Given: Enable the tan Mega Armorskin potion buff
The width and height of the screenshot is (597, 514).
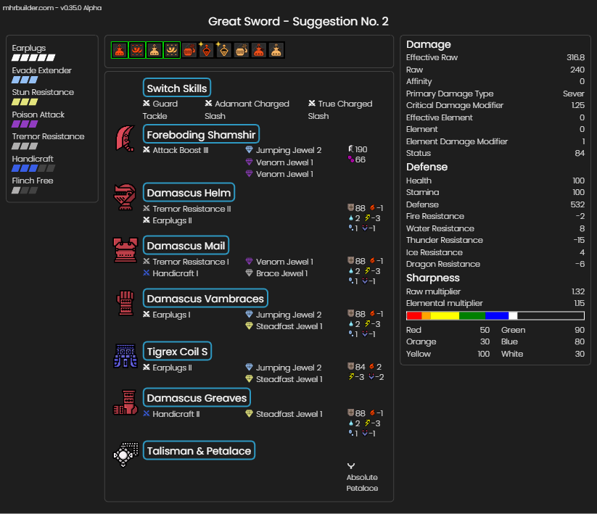Looking at the screenshot, I should 224,50.
